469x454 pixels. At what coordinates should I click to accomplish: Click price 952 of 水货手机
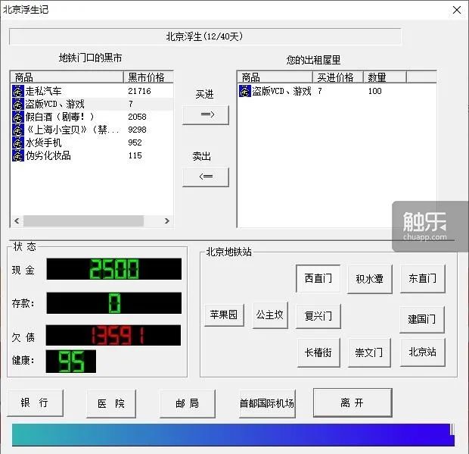(x=135, y=142)
